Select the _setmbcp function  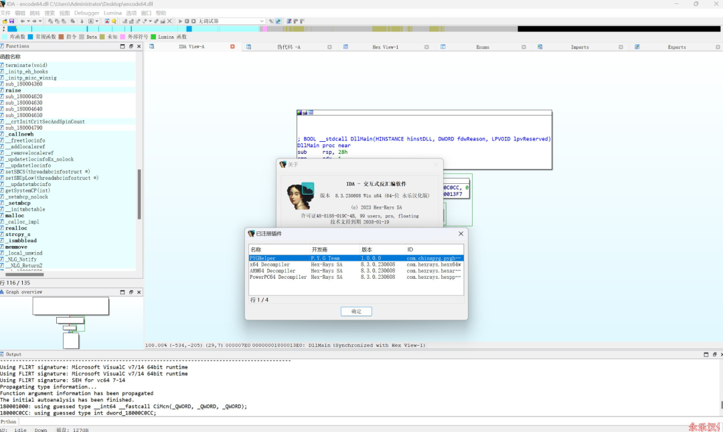(x=68, y=203)
